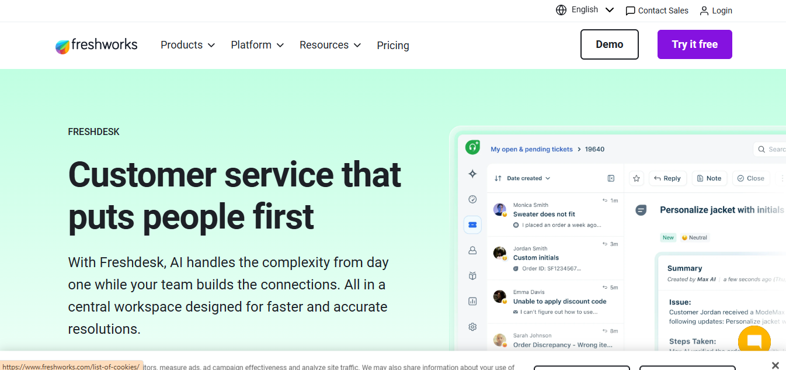
Task: Click the Neutral sentiment tag
Action: click(695, 237)
